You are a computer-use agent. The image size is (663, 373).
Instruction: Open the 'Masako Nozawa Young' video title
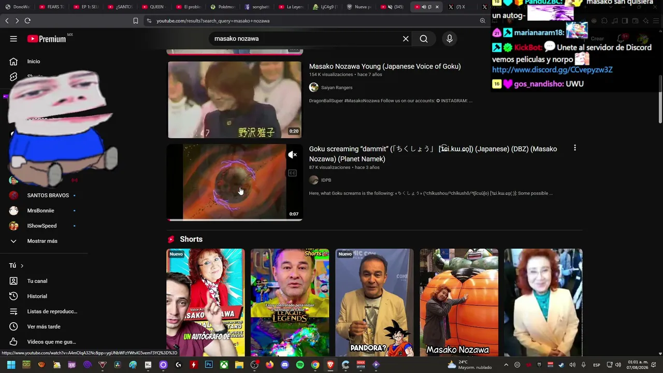(x=385, y=66)
